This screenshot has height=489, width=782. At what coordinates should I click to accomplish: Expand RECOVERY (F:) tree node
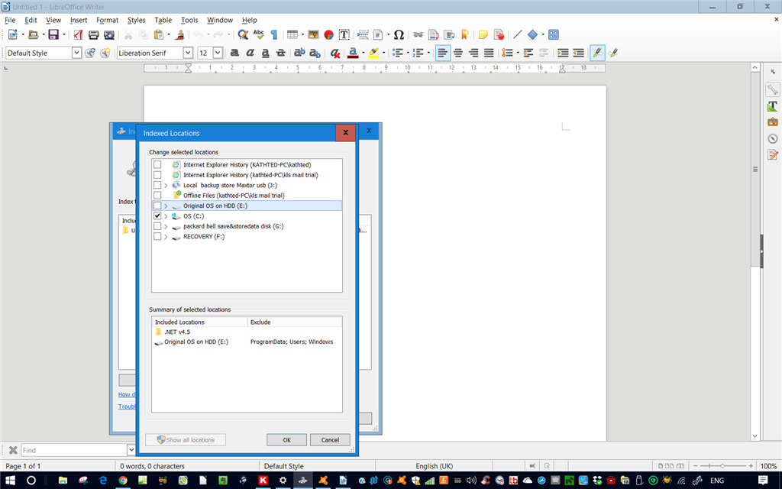coord(166,237)
